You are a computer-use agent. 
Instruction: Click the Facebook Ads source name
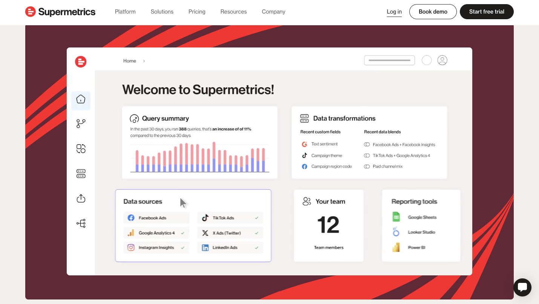point(152,218)
